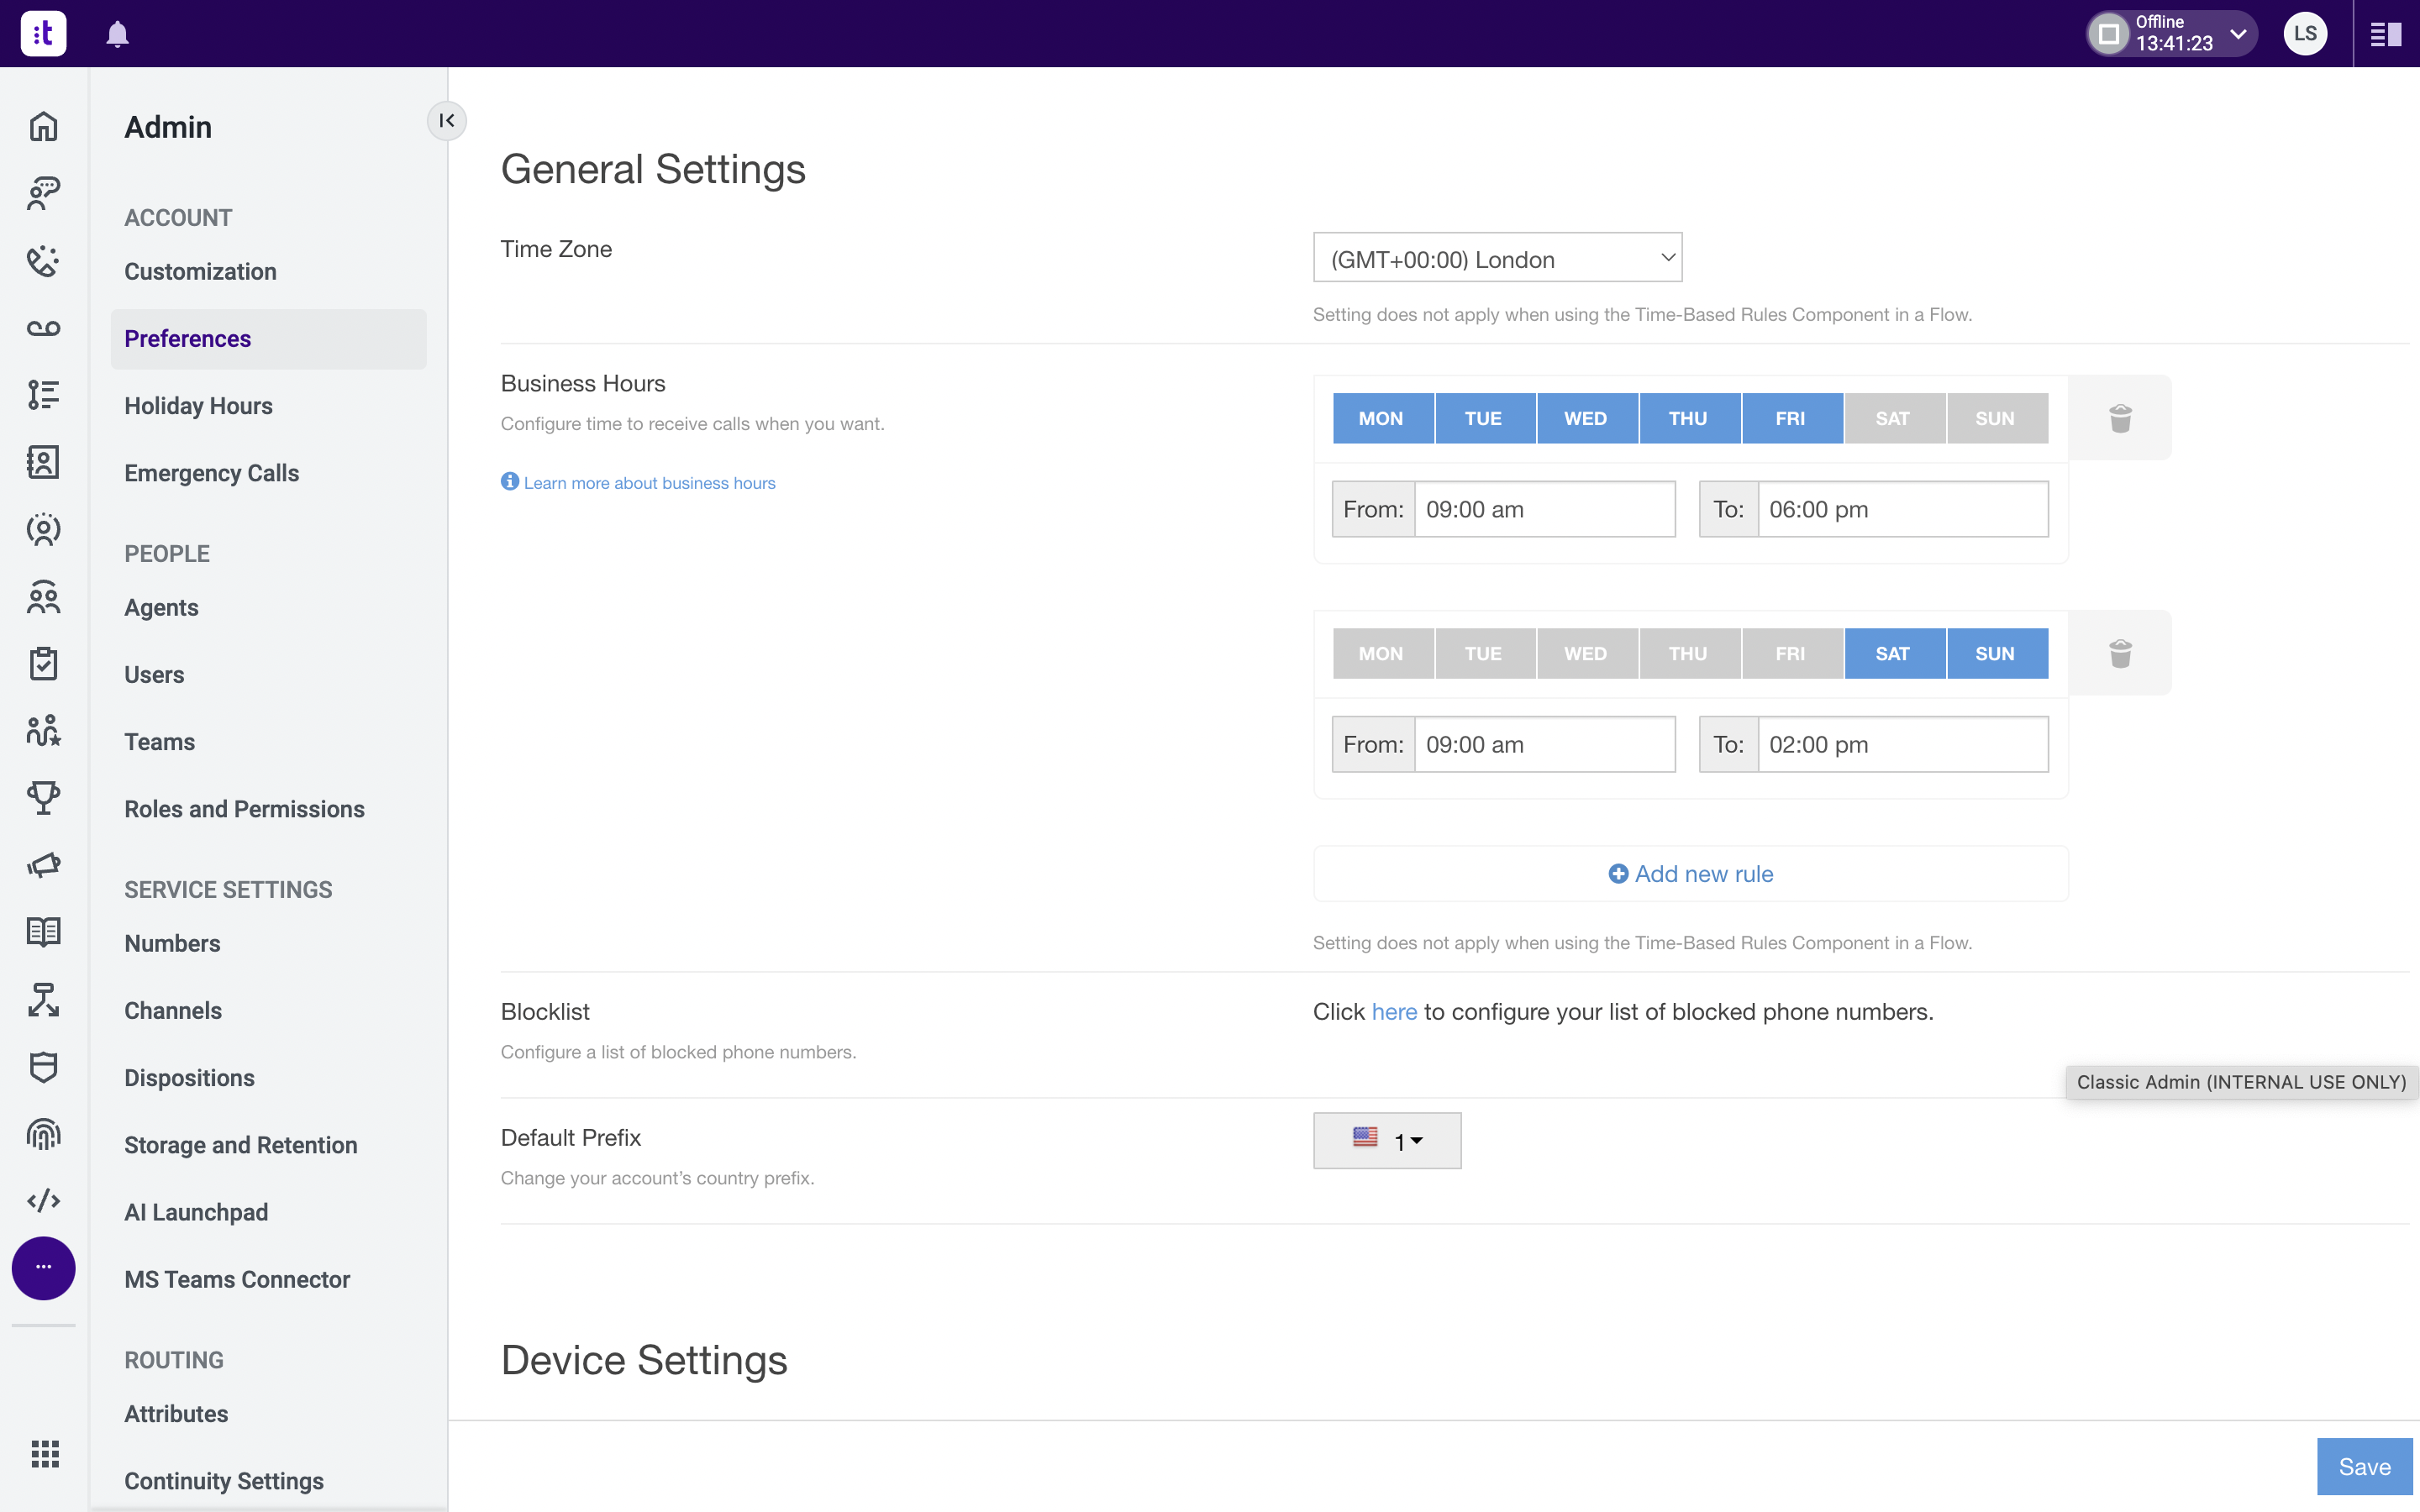2420x1512 pixels.
Task: Delete the weekday business hours rule
Action: [x=2120, y=418]
